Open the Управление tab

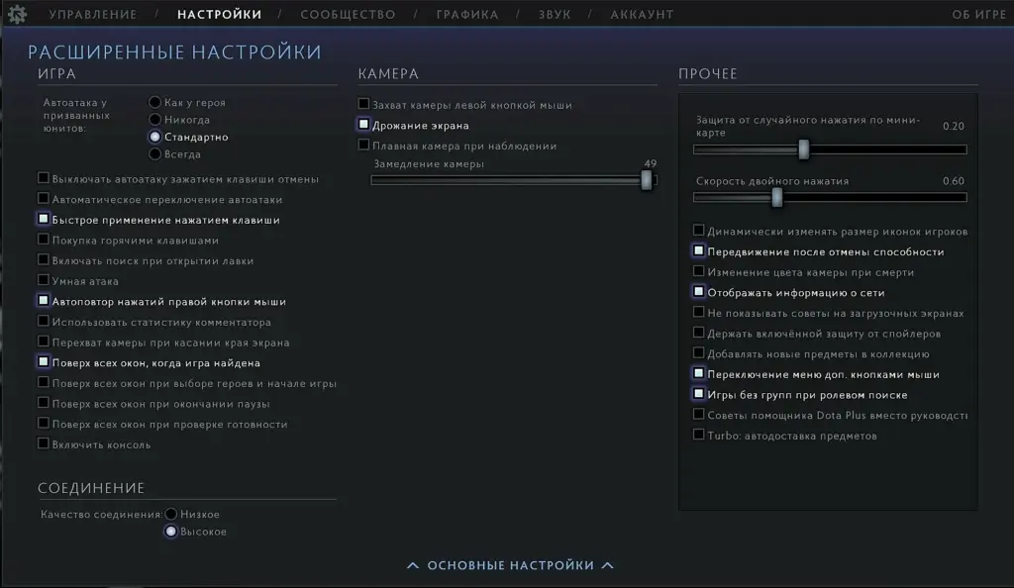pyautogui.click(x=93, y=14)
